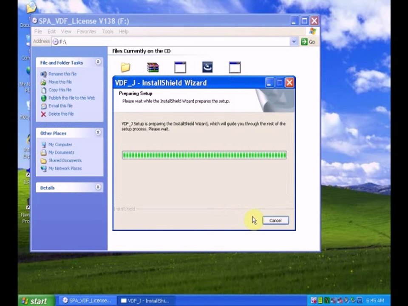Viewport: 408px width, 306px height.
Task: Select the WinRAR archive file icon
Action: pos(153,68)
